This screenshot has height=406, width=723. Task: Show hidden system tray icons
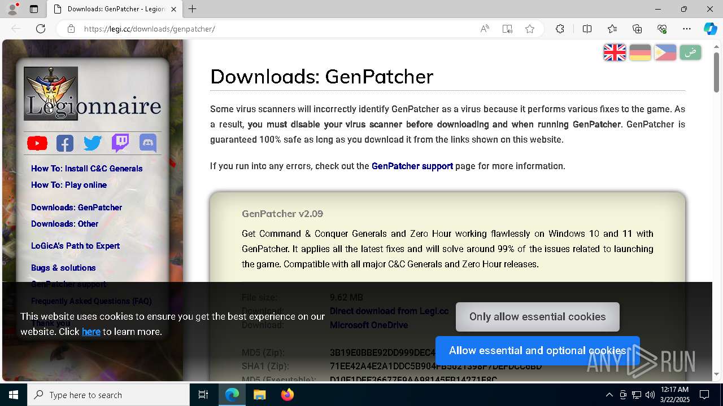(609, 395)
